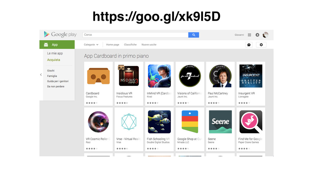Click the Cardboard star rating
This screenshot has width=313, height=176.
pyautogui.click(x=92, y=103)
